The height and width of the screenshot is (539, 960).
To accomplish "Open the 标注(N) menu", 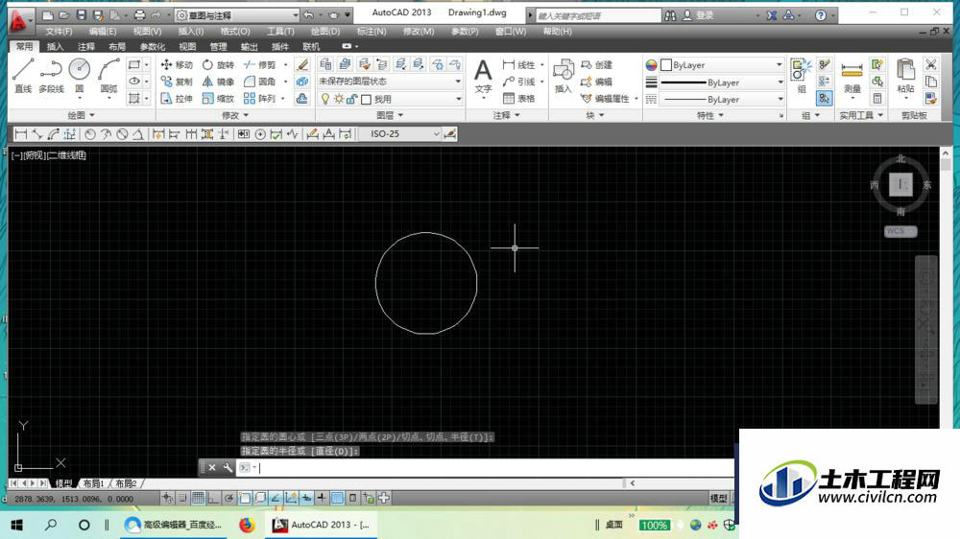I will click(x=371, y=32).
